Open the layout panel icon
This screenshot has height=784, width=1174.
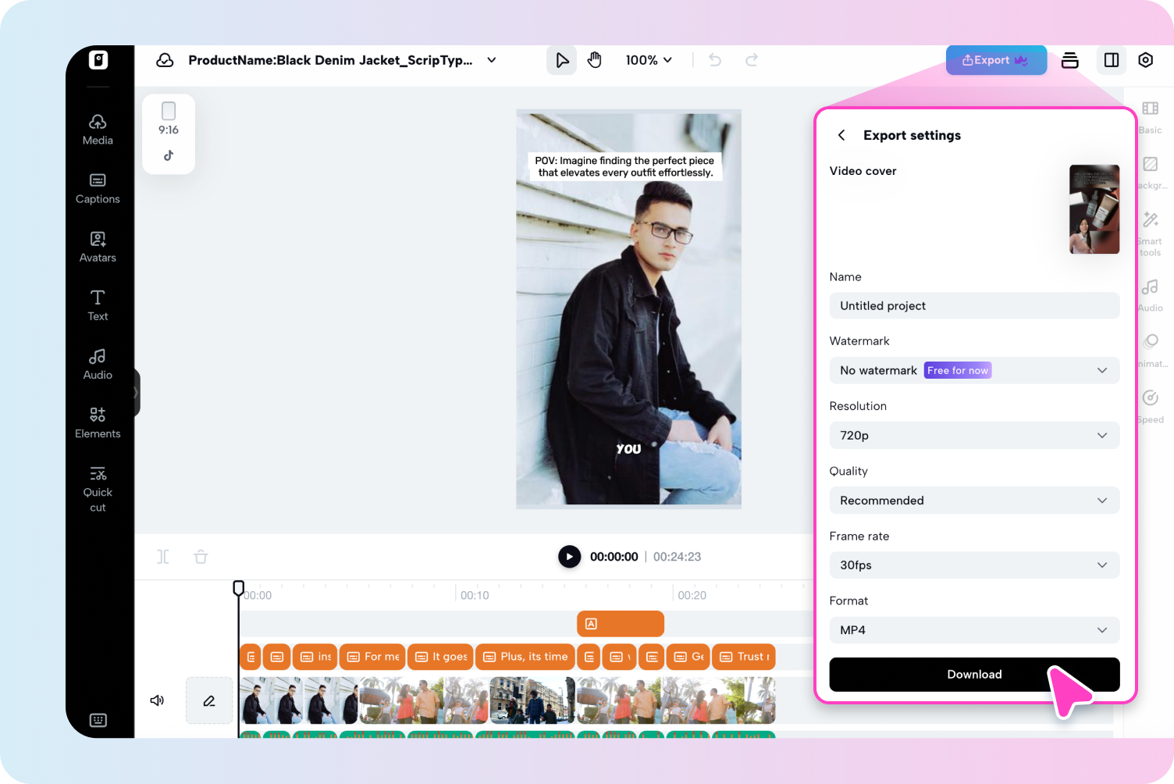(1112, 60)
